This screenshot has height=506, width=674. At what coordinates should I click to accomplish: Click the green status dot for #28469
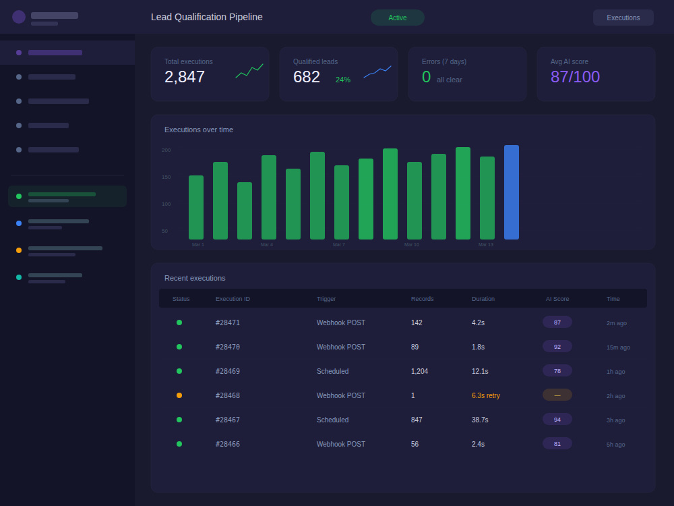(179, 371)
